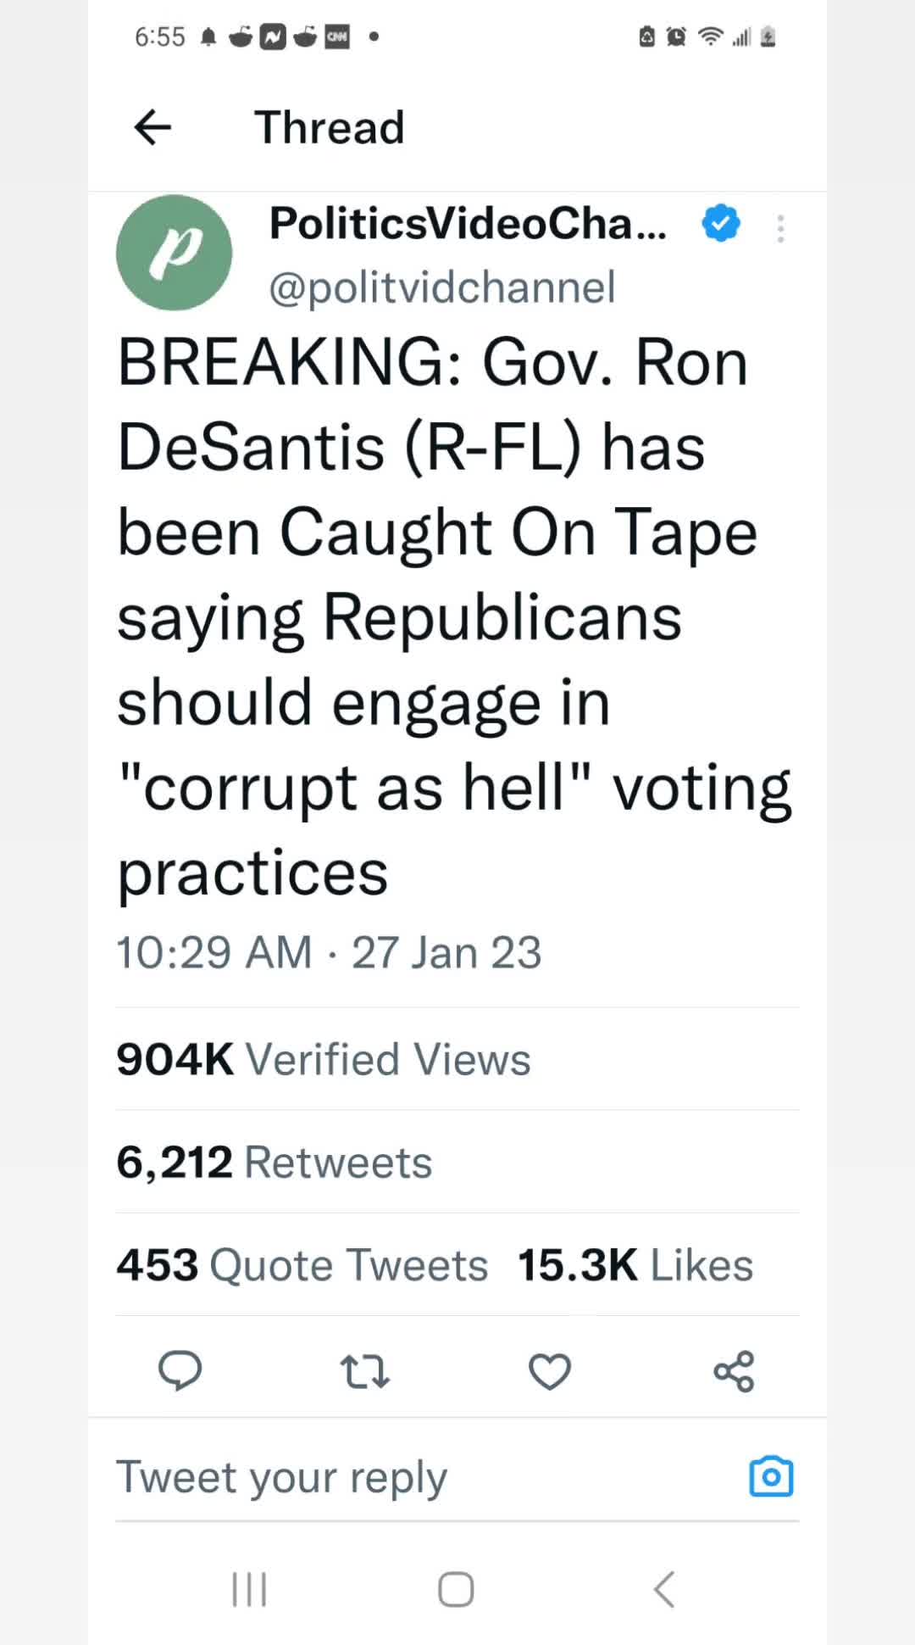Retweet using the retweet arrows icon
The height and width of the screenshot is (1645, 915).
tap(364, 1371)
